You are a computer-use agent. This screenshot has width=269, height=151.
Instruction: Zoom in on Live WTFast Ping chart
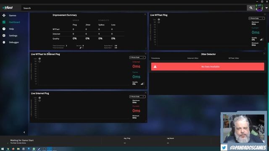(159, 20)
